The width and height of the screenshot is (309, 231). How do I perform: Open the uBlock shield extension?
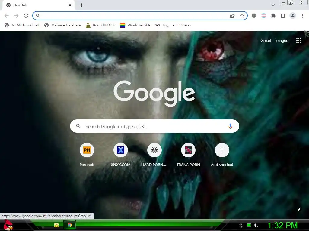tap(254, 16)
